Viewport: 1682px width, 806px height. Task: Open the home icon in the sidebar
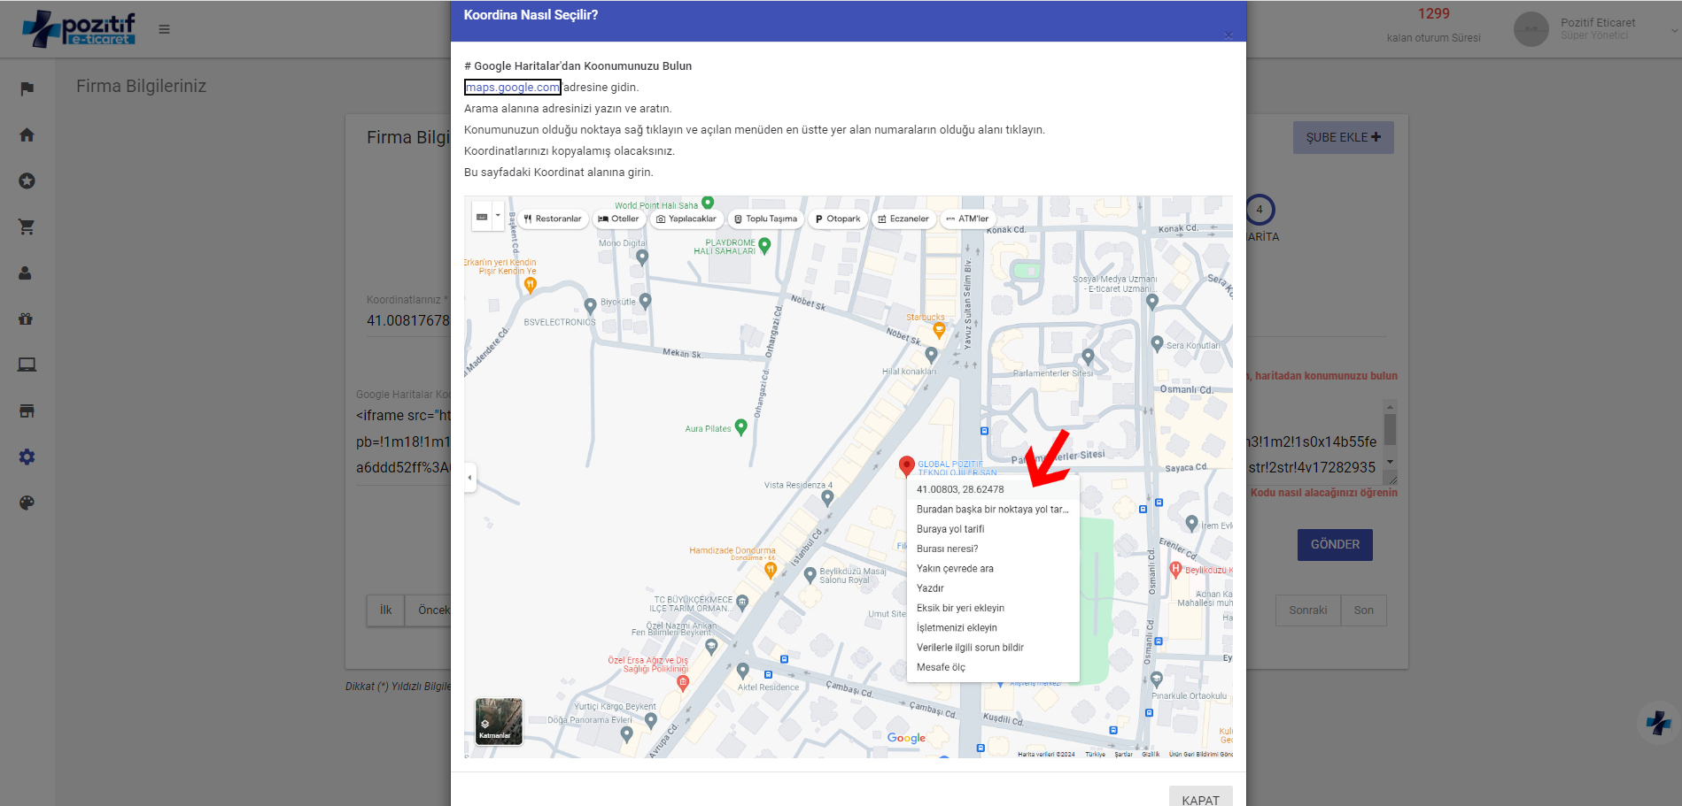(27, 134)
